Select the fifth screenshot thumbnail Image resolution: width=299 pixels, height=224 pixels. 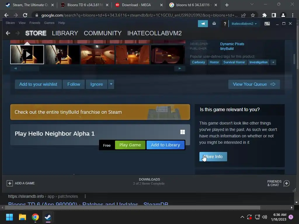point(168,55)
